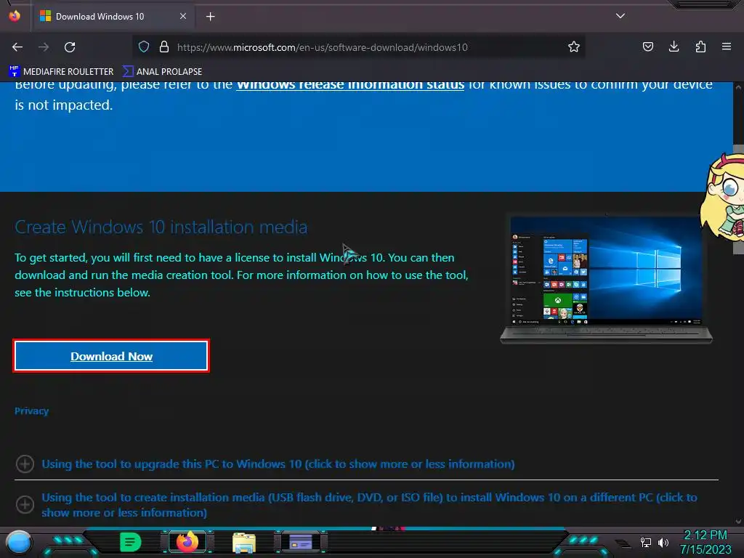Open the Privacy link

[31, 411]
